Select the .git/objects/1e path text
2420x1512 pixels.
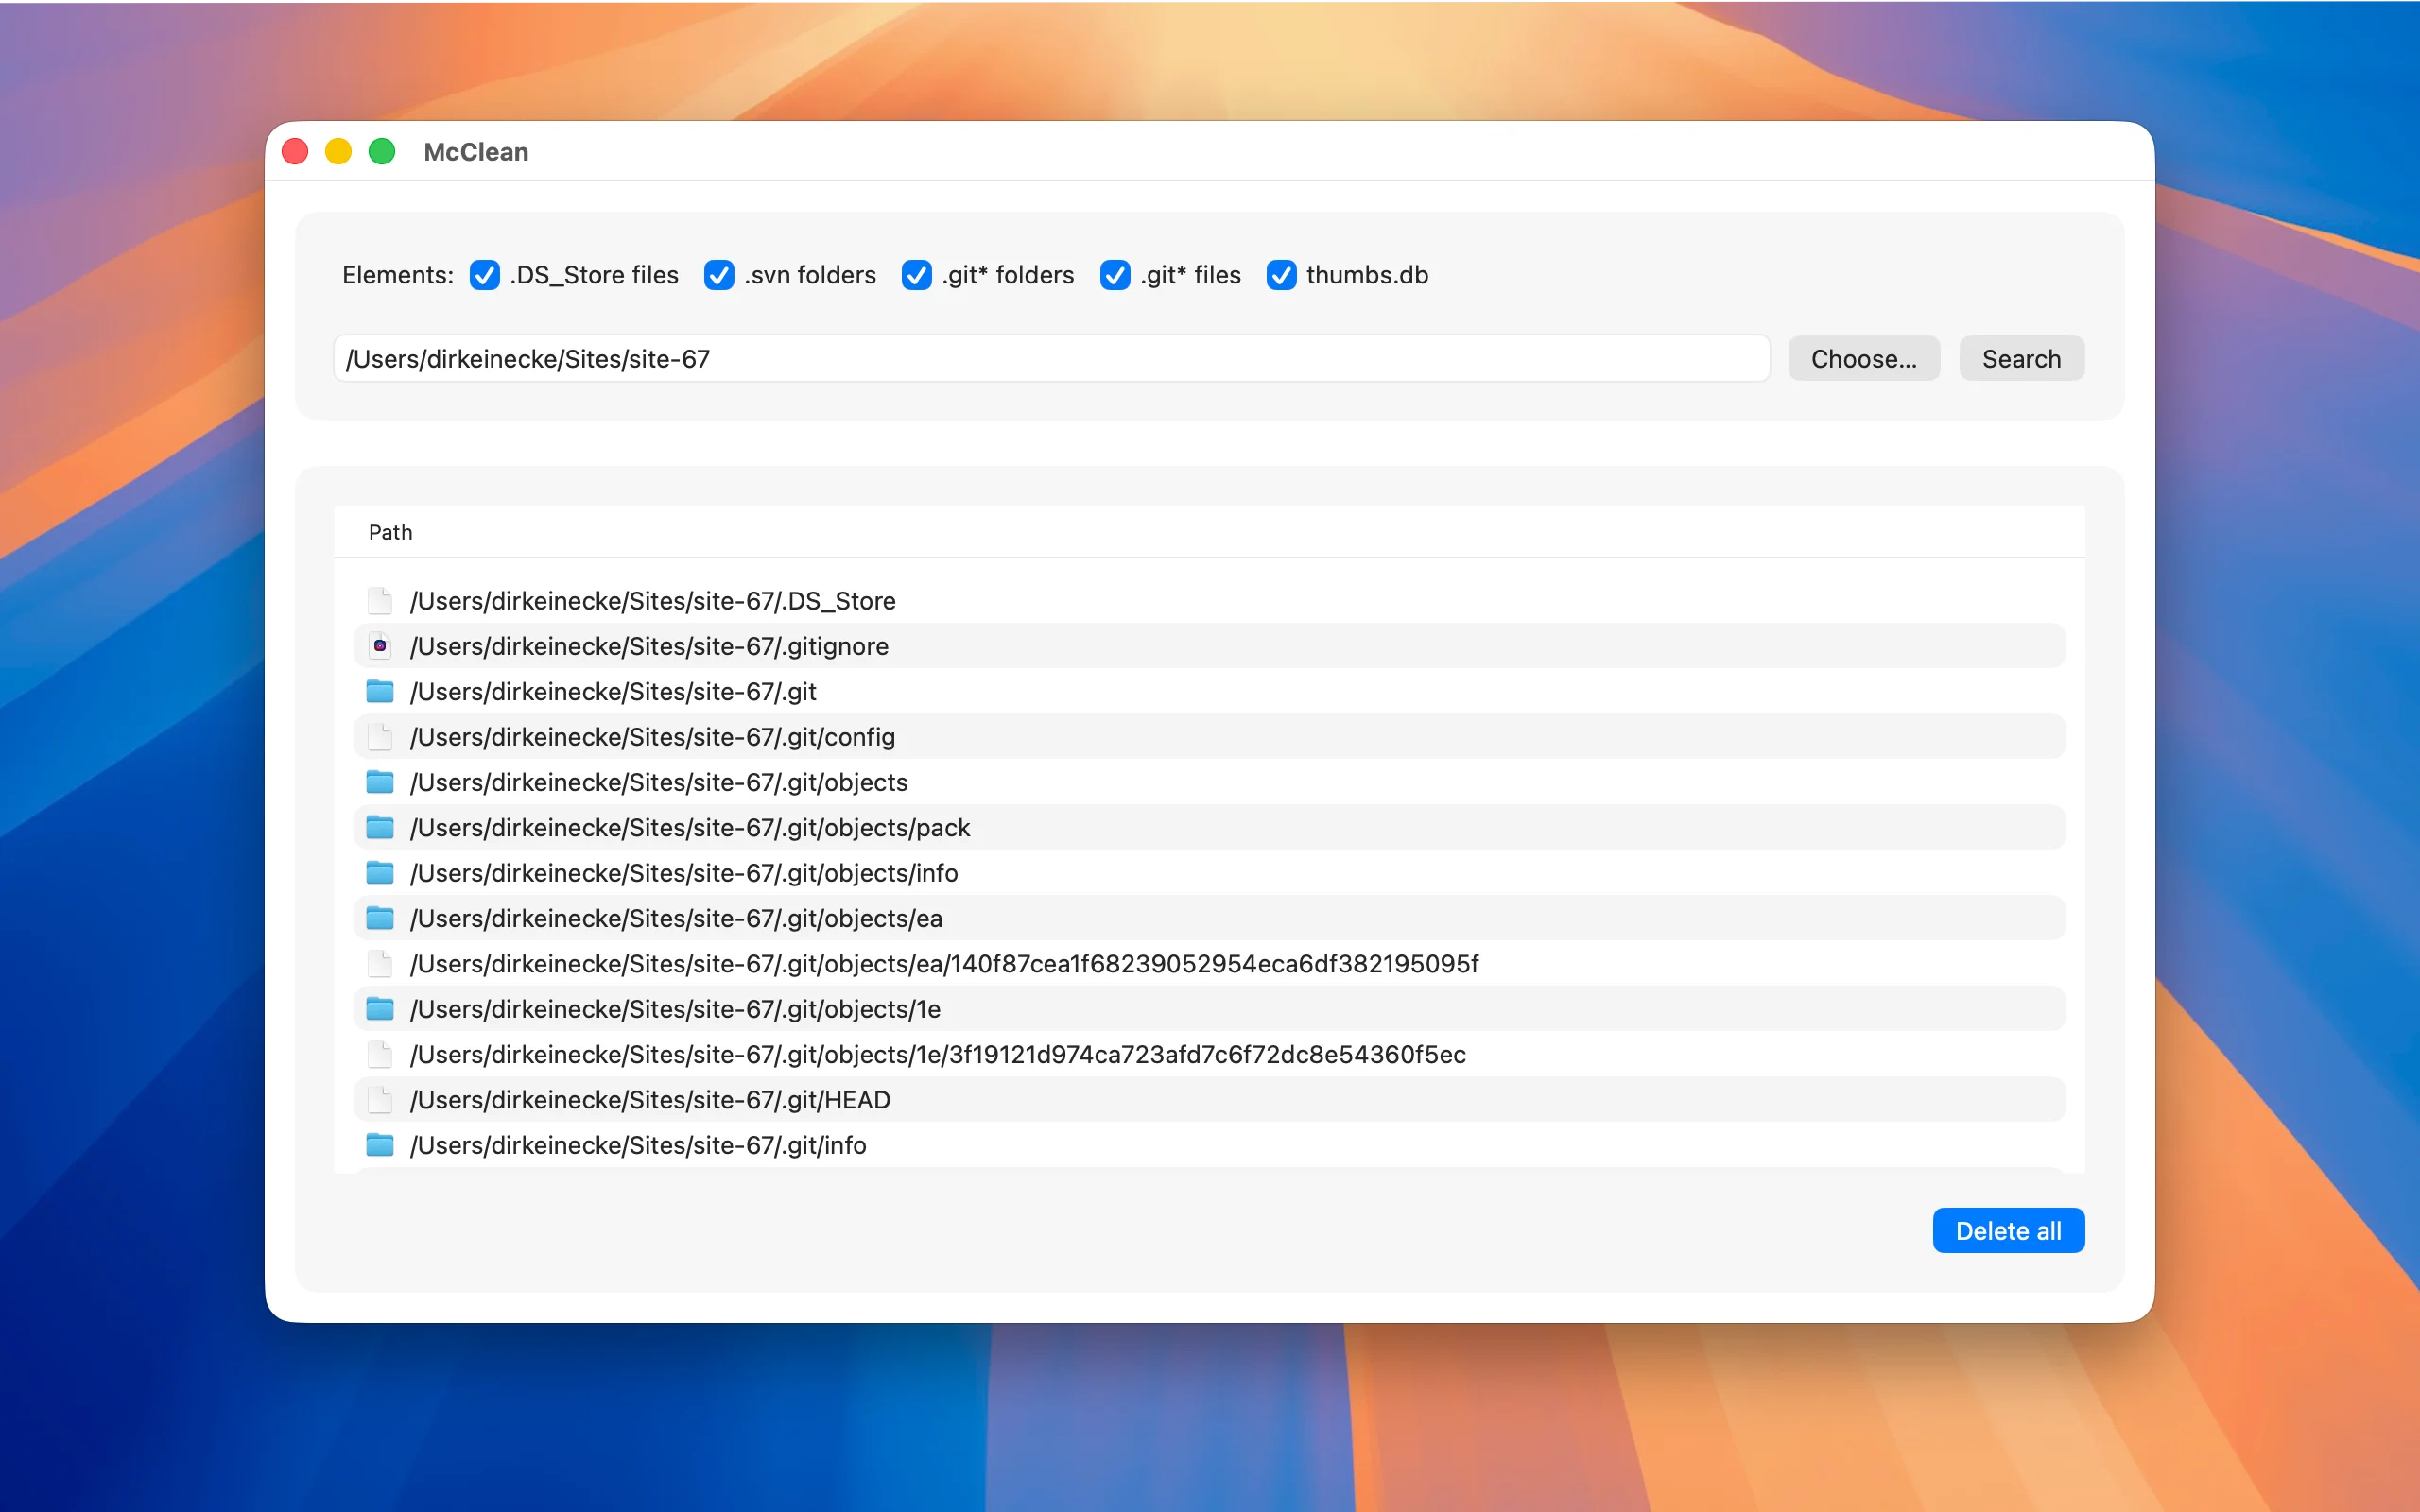(x=676, y=1009)
